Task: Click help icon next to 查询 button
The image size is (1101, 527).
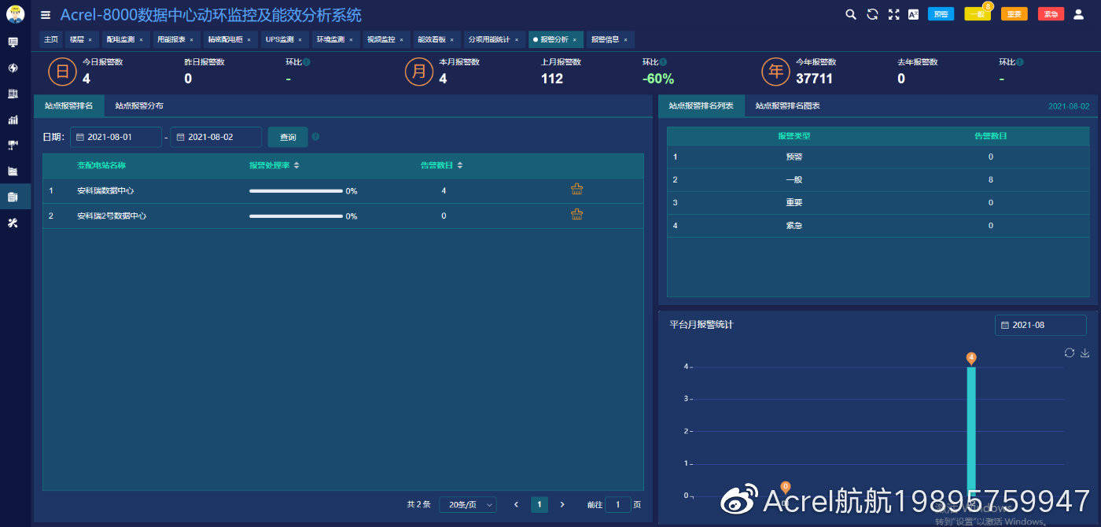Action: tap(315, 137)
